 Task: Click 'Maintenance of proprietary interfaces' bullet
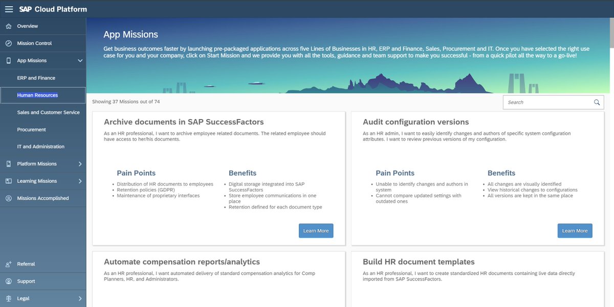click(158, 196)
